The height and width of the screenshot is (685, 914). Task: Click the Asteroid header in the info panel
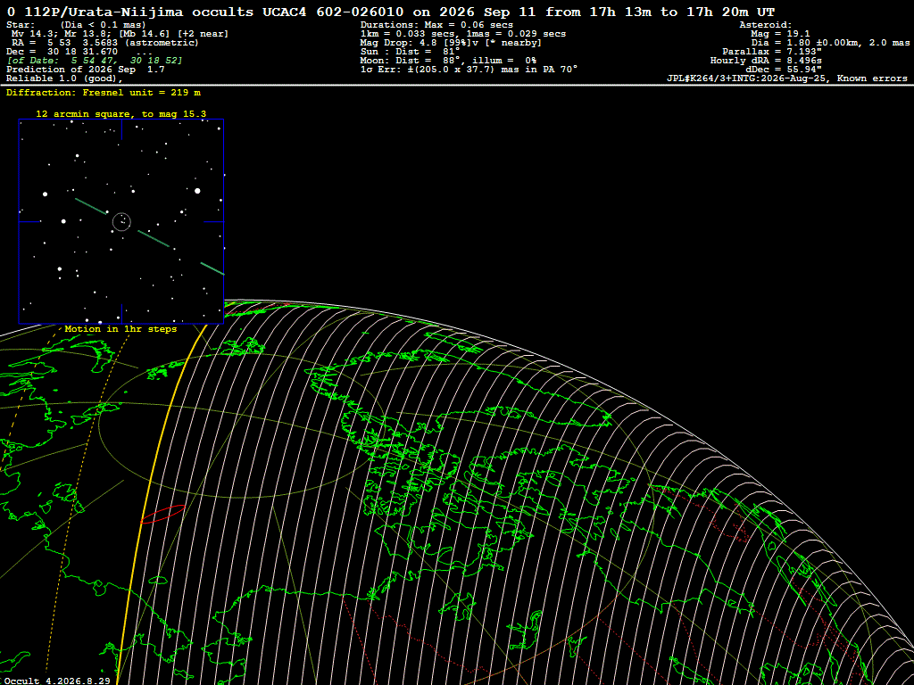click(765, 24)
